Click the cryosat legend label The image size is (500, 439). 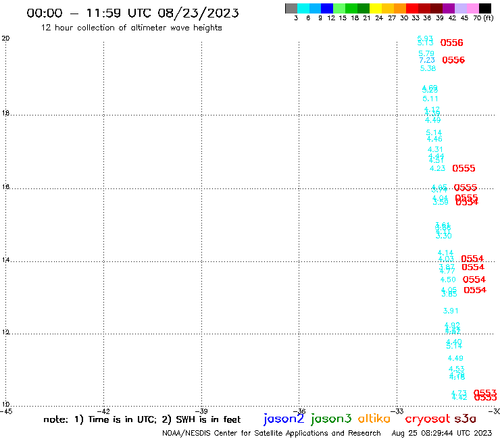point(428,419)
